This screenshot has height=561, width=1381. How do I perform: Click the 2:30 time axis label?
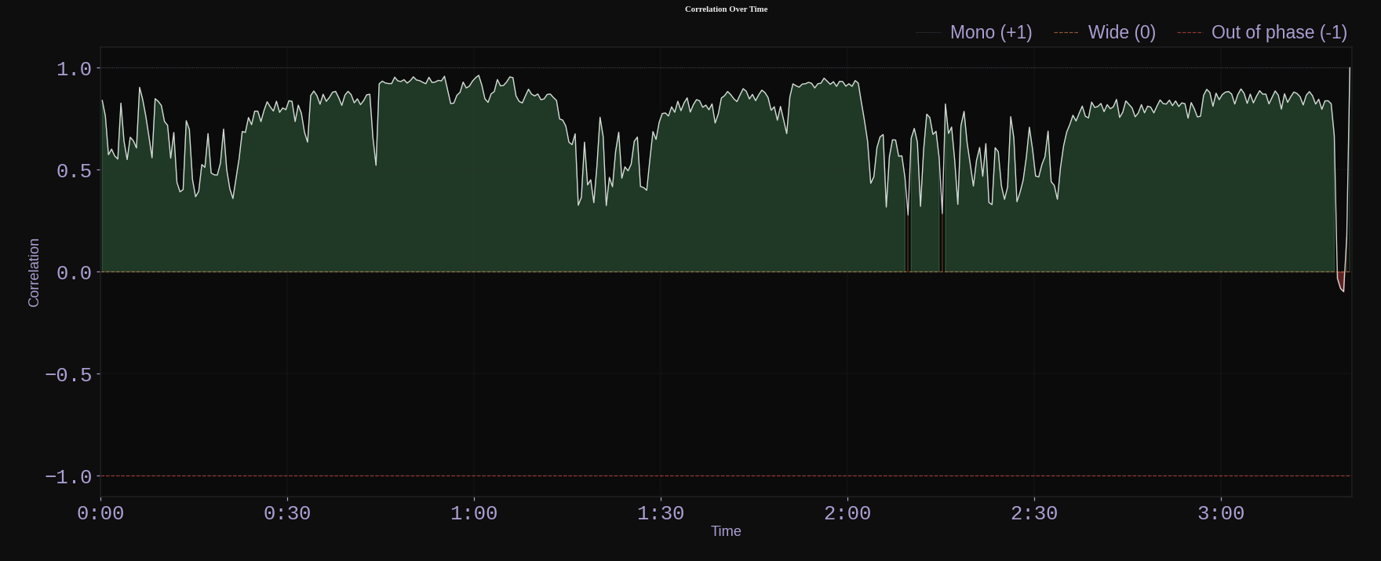(x=1034, y=513)
